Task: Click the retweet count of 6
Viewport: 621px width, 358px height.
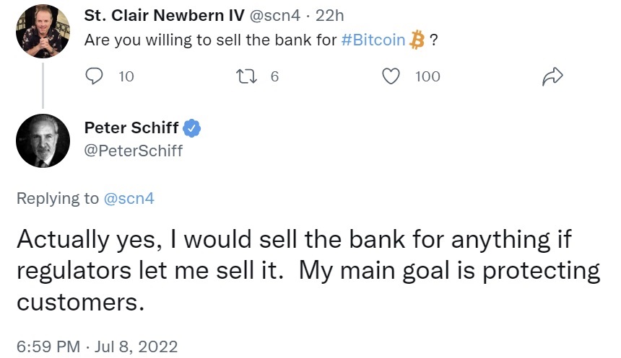Action: click(274, 76)
